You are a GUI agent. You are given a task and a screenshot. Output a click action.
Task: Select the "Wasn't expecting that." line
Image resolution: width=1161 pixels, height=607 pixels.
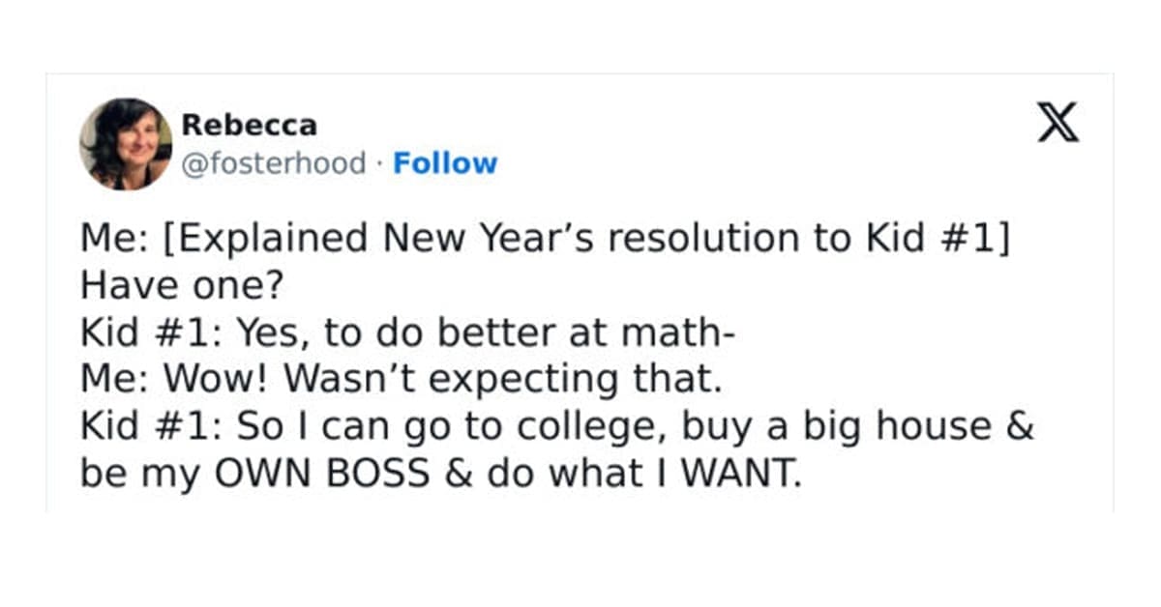click(x=401, y=380)
